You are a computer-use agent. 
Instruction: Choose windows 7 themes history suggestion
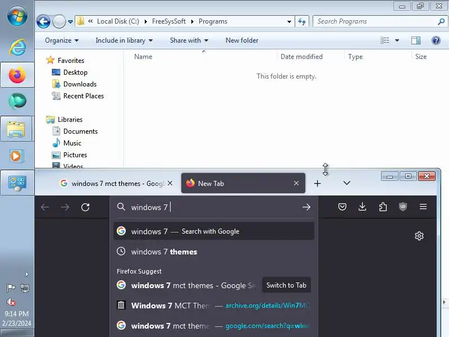214,252
